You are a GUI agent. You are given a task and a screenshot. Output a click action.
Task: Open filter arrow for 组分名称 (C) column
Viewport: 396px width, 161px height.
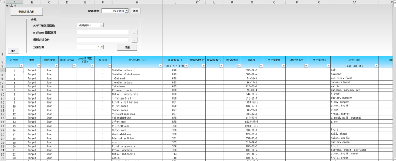(161, 66)
